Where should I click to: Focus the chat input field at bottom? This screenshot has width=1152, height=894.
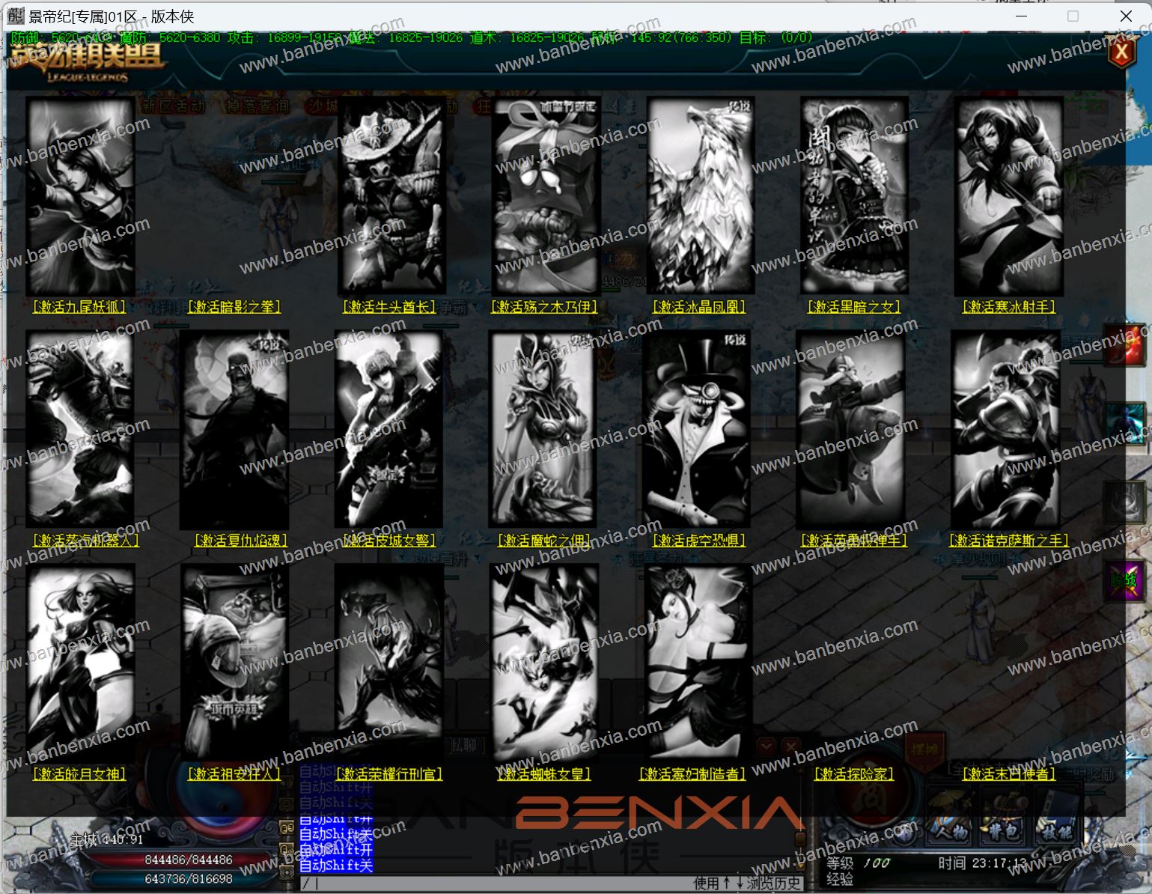coord(494,884)
